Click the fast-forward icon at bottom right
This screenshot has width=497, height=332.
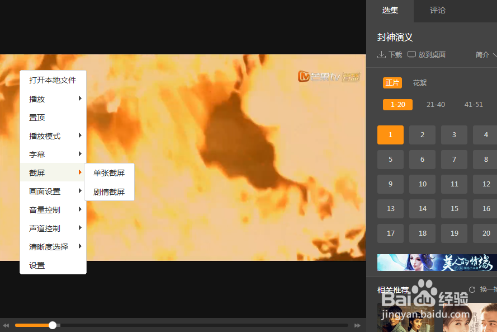pyautogui.click(x=357, y=325)
